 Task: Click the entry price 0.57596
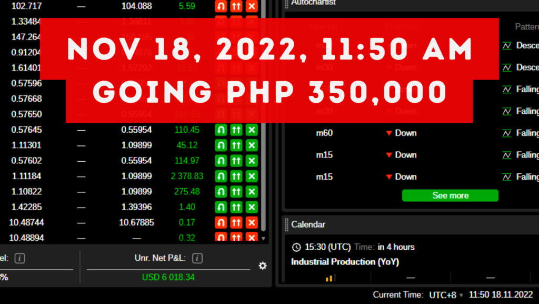26,84
